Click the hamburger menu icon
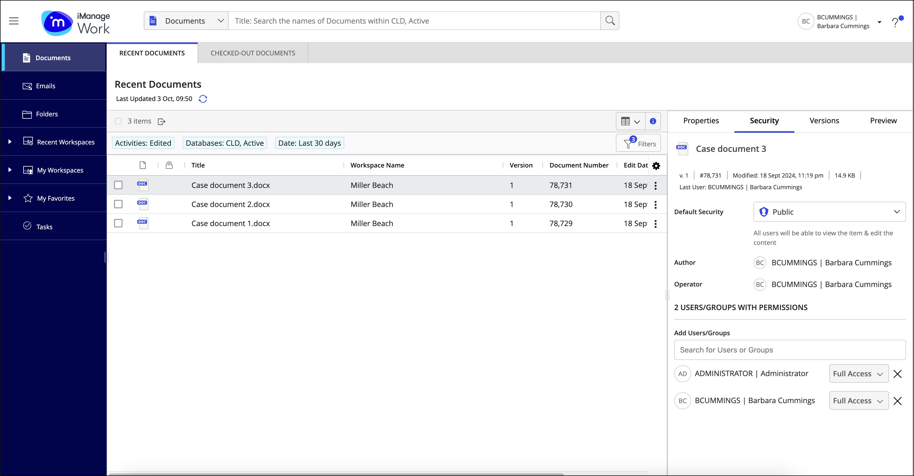This screenshot has width=914, height=476. 14,21
